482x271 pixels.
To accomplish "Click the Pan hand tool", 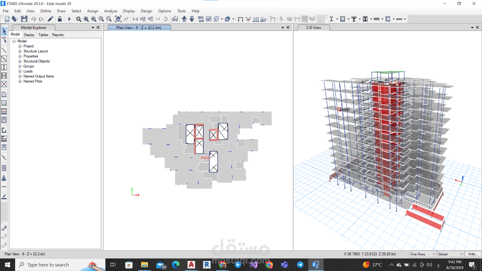I will 118,19.
